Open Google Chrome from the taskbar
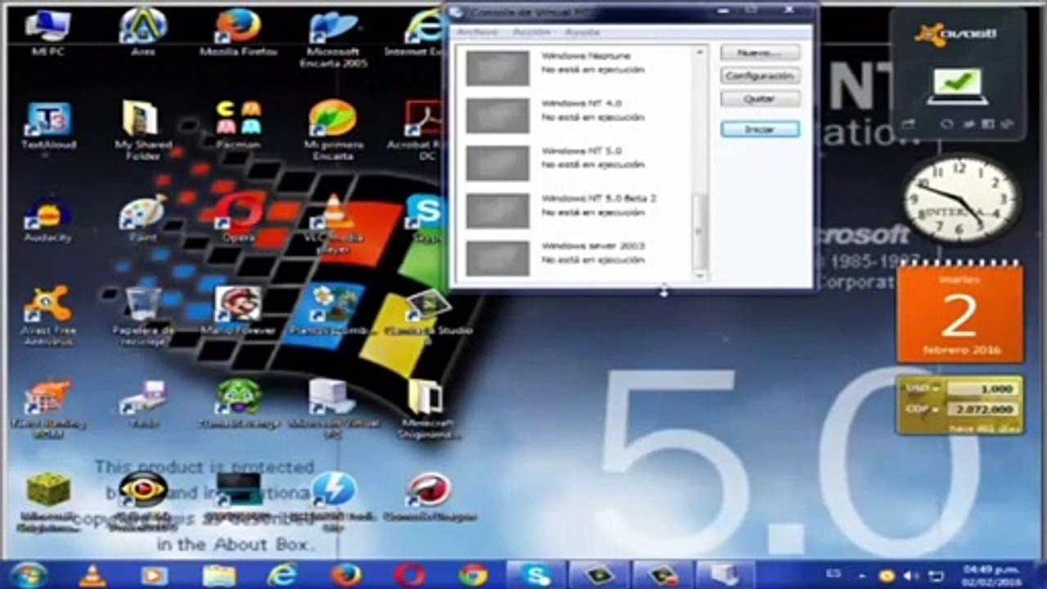Image resolution: width=1047 pixels, height=589 pixels. 473,575
